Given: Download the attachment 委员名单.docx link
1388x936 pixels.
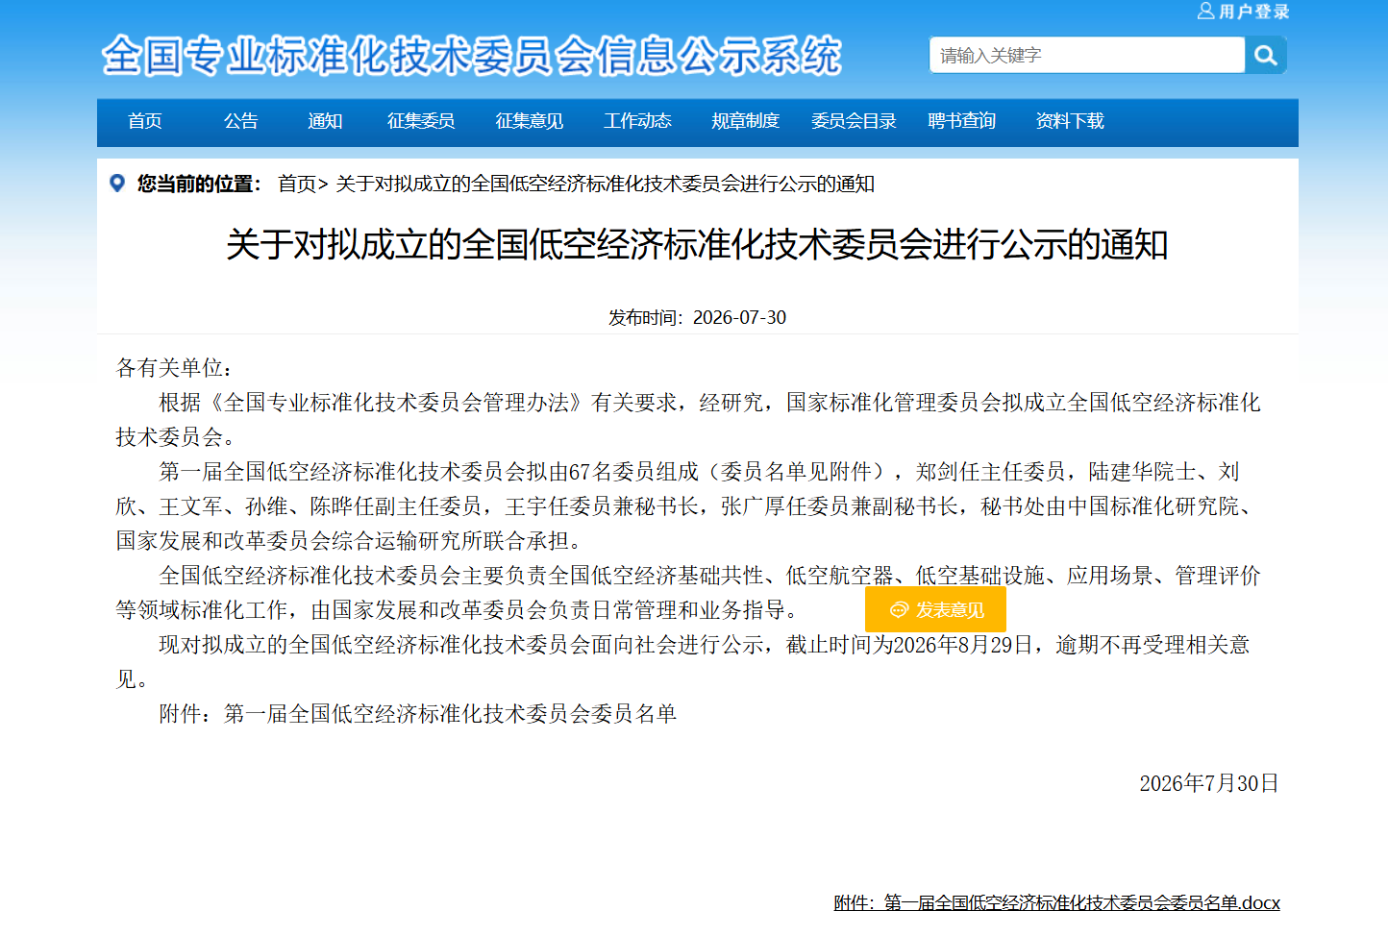Looking at the screenshot, I should pos(1056,903).
